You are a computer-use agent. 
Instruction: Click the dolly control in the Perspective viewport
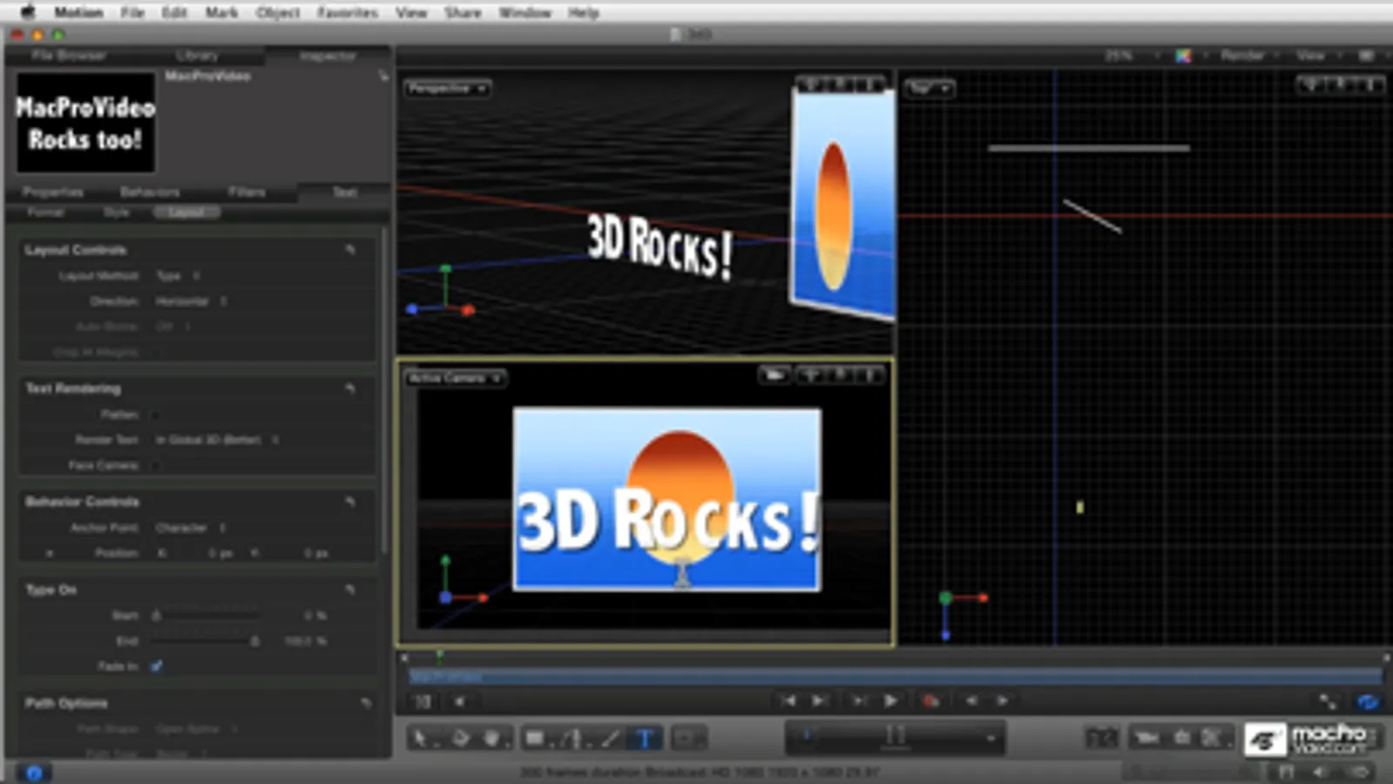point(871,84)
